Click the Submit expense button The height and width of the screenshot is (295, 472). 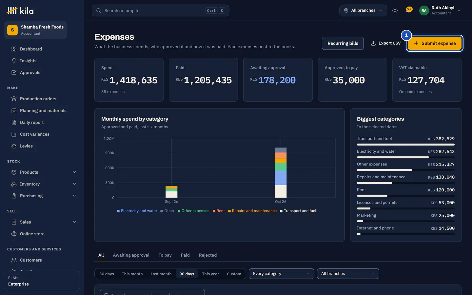(435, 43)
